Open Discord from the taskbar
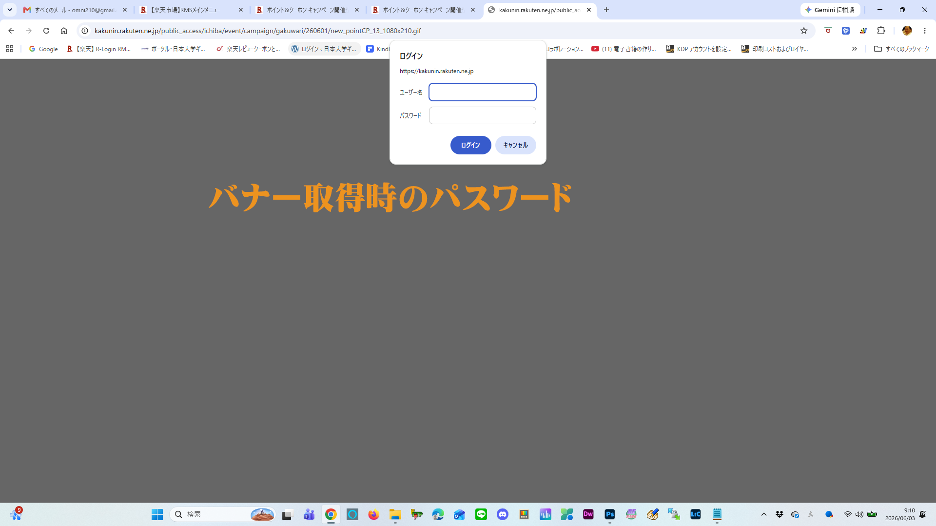The image size is (936, 526). tap(503, 514)
